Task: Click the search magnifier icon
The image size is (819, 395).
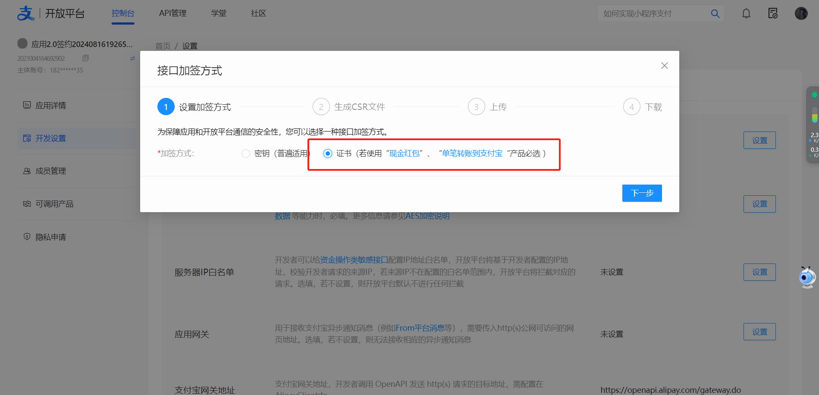Action: click(x=715, y=14)
